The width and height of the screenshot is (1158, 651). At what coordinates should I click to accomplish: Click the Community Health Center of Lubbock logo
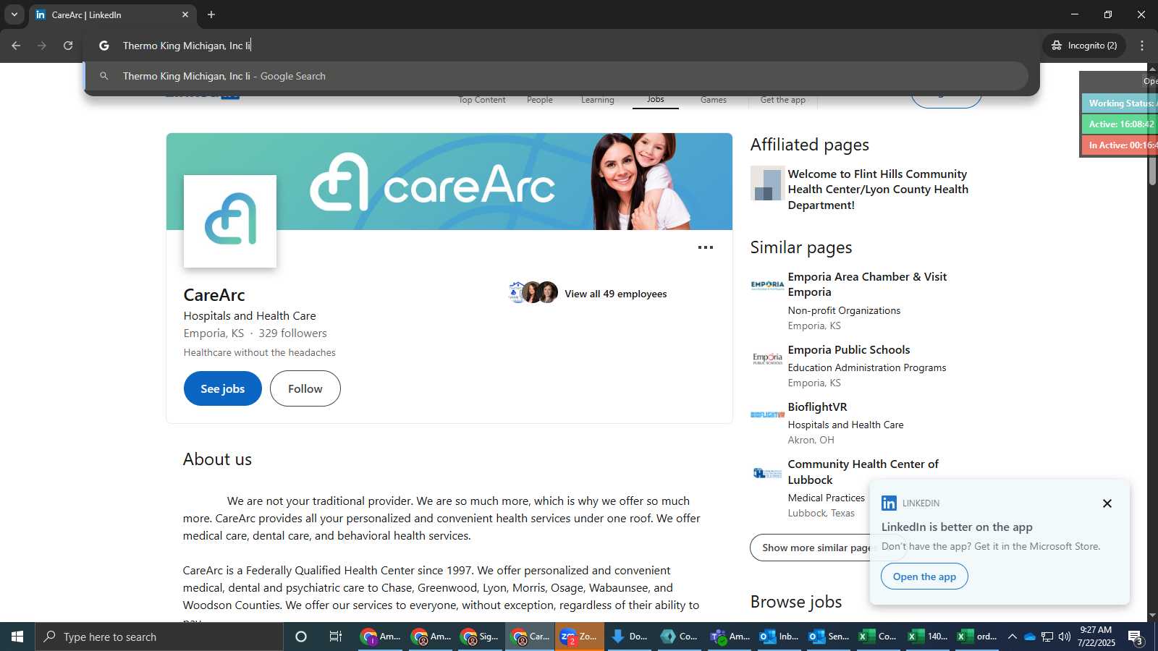767,473
